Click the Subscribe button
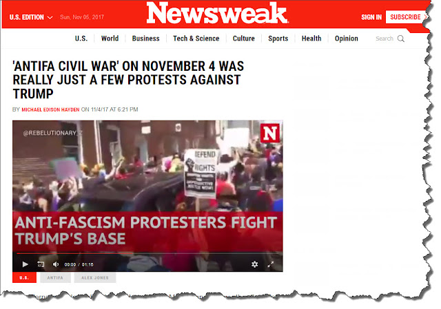Viewport: 441px width, 309px height. [407, 17]
